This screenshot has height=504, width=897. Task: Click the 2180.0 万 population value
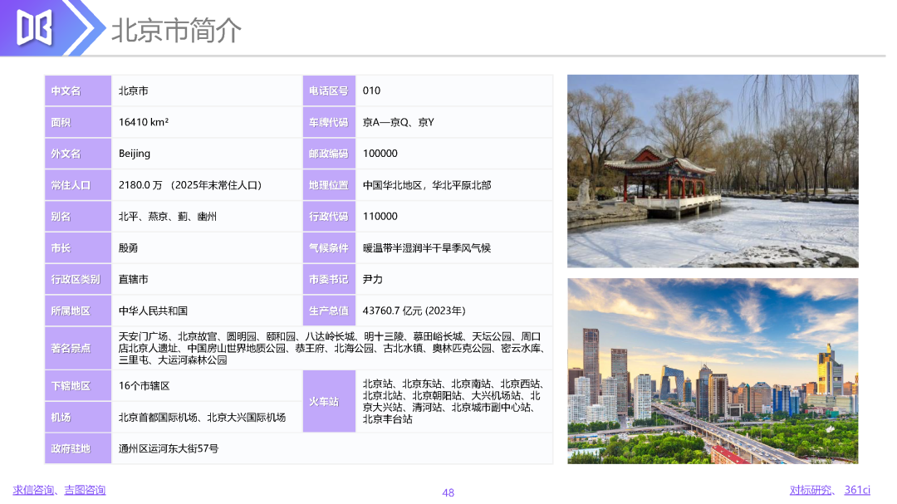pyautogui.click(x=190, y=185)
